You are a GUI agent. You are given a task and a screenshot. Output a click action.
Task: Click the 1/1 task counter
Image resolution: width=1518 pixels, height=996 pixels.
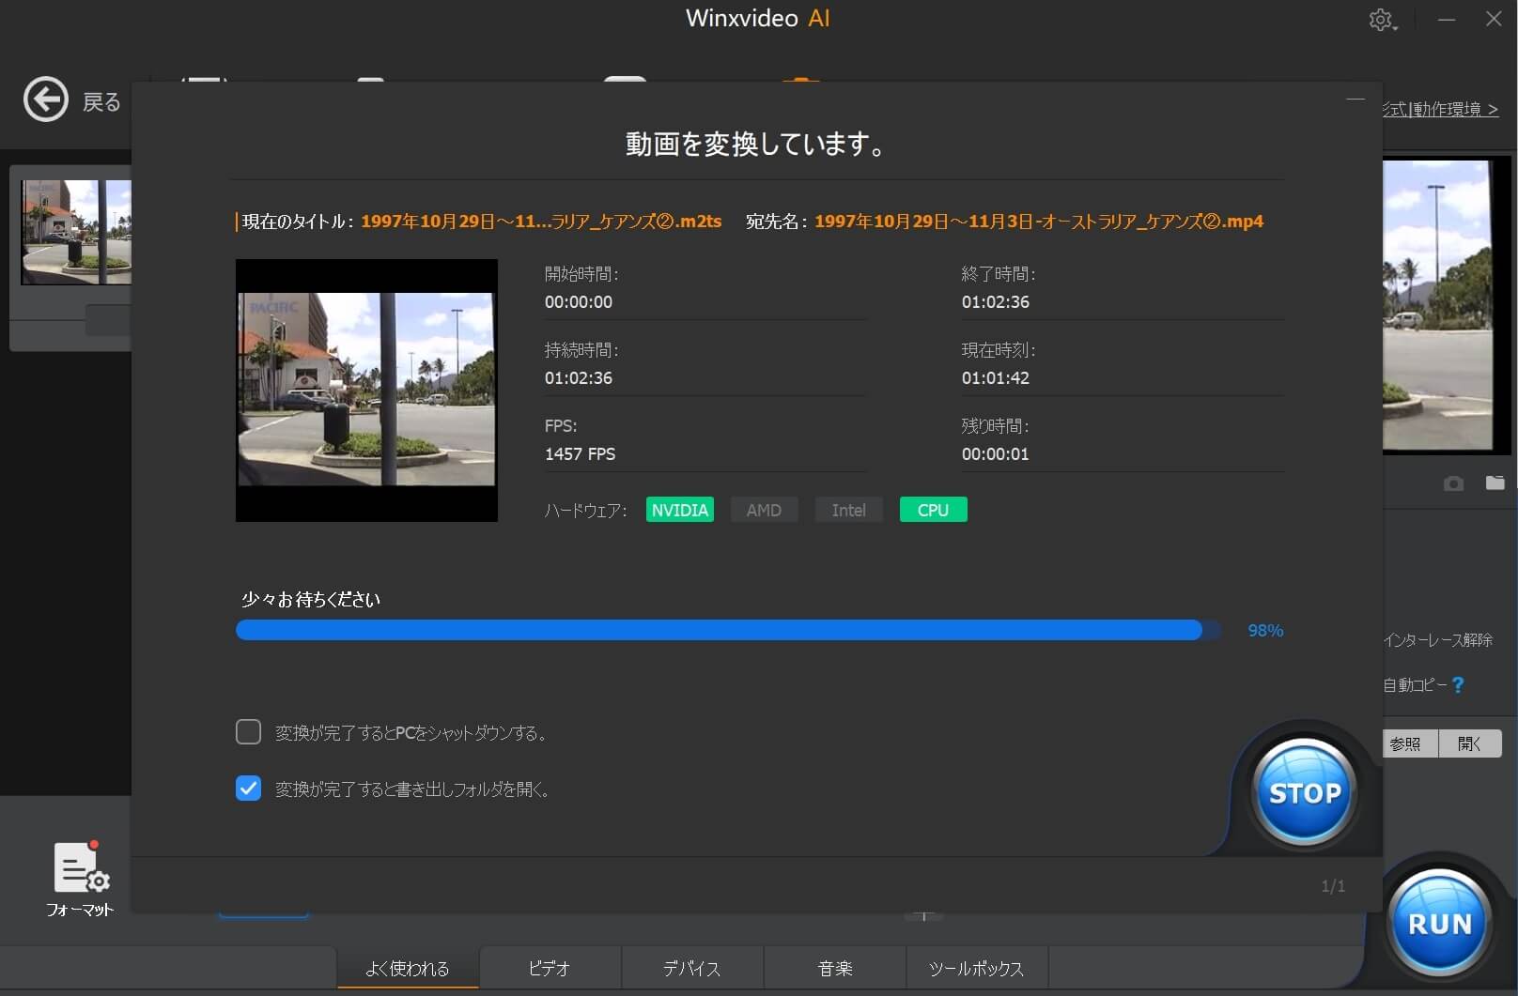click(1333, 886)
